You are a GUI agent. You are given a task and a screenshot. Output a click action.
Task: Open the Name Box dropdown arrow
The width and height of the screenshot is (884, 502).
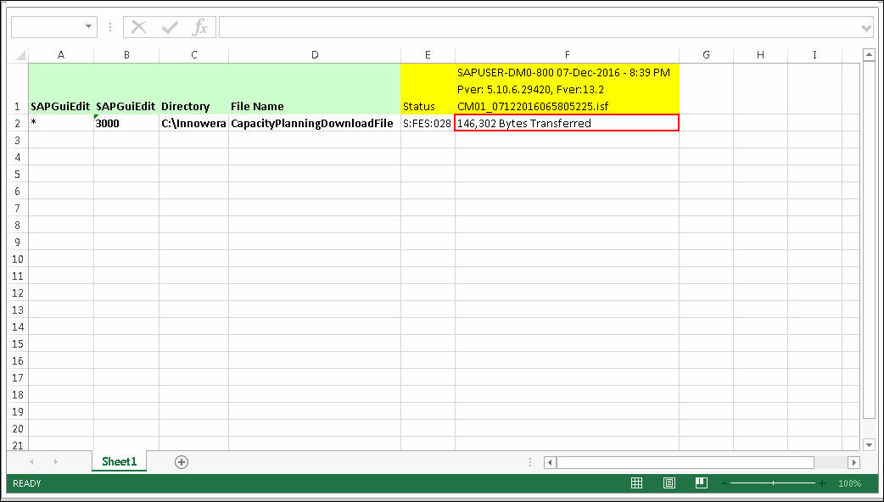click(89, 28)
